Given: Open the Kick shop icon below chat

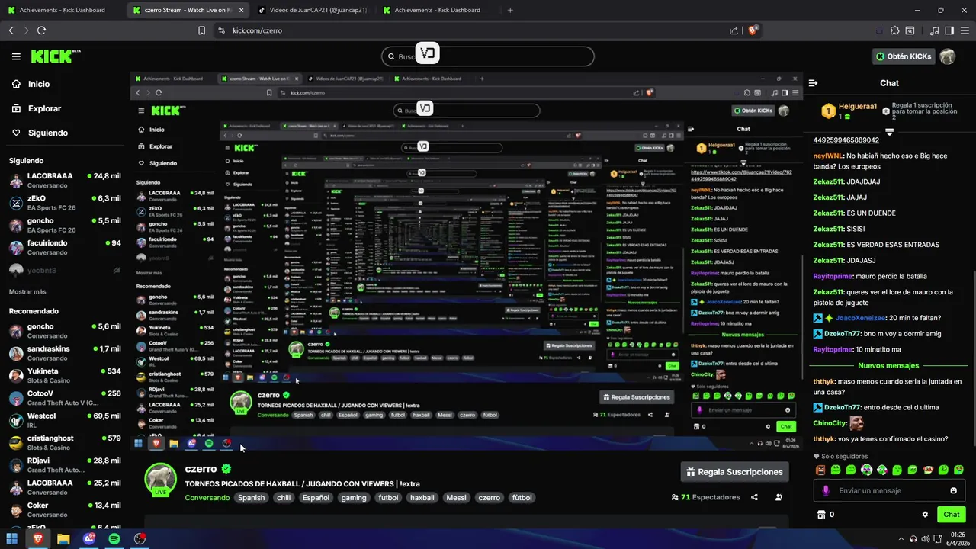Looking at the screenshot, I should coord(821,515).
